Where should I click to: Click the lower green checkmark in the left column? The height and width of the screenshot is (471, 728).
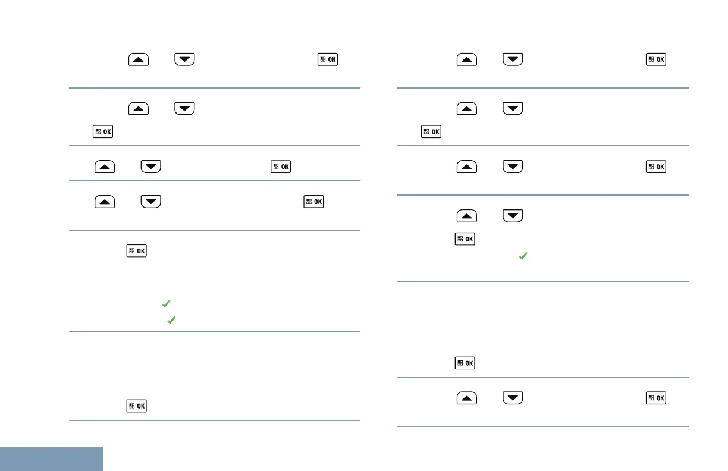(x=171, y=320)
